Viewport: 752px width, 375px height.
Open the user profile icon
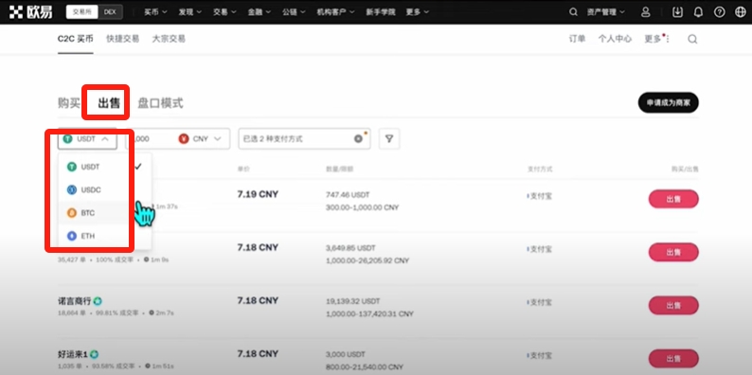pos(646,12)
